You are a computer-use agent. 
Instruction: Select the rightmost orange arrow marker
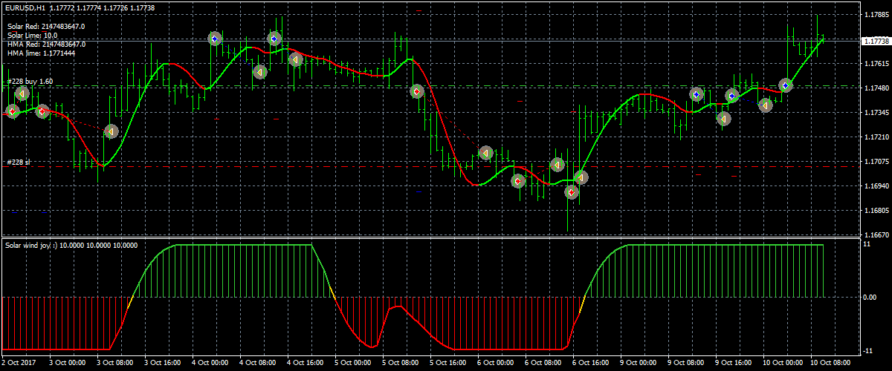[766, 105]
